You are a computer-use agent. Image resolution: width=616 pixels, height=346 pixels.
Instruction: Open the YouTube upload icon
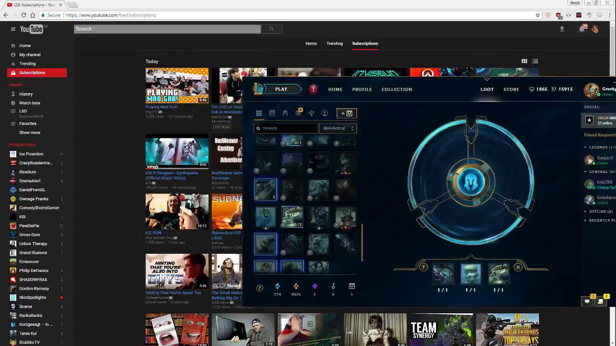point(562,29)
